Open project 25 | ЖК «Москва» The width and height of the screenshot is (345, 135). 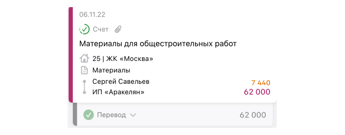[123, 59]
